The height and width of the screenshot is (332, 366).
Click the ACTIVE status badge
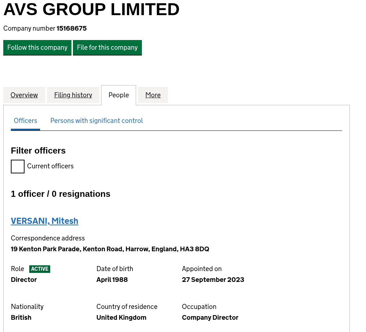click(x=40, y=269)
